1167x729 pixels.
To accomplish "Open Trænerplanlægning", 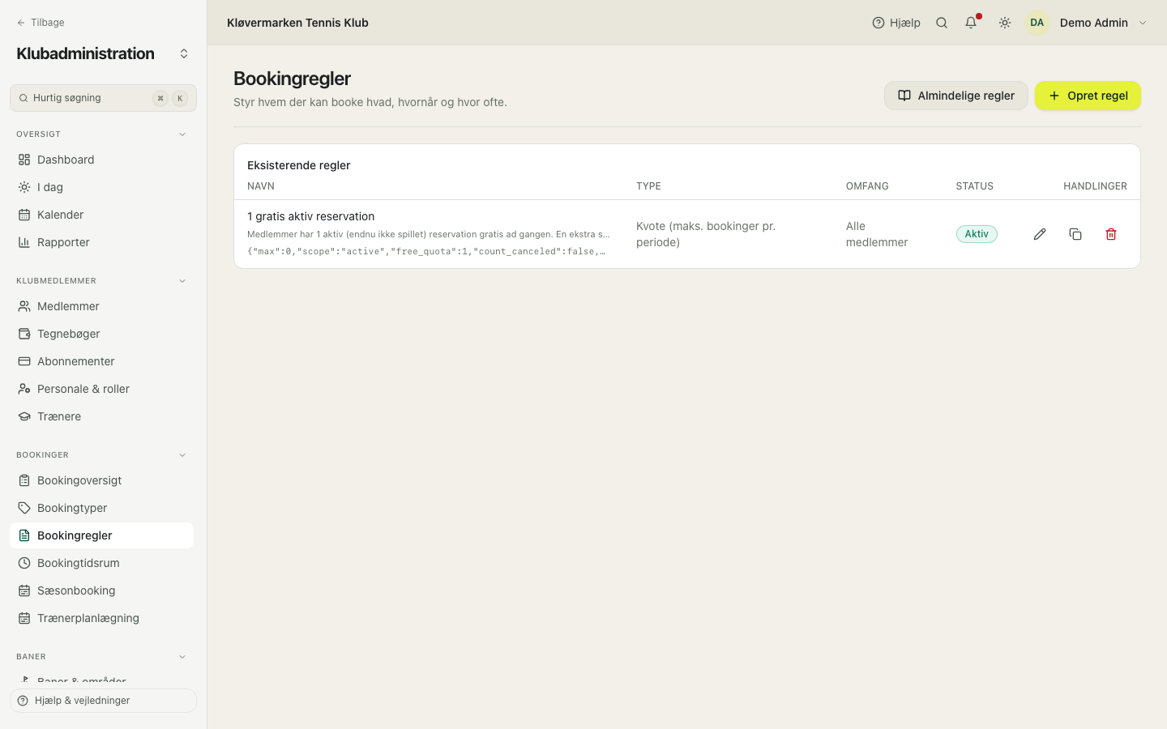I will (101, 618).
